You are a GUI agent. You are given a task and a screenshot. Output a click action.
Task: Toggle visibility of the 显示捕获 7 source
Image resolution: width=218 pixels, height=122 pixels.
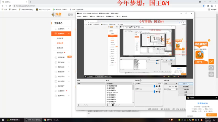click(108, 97)
